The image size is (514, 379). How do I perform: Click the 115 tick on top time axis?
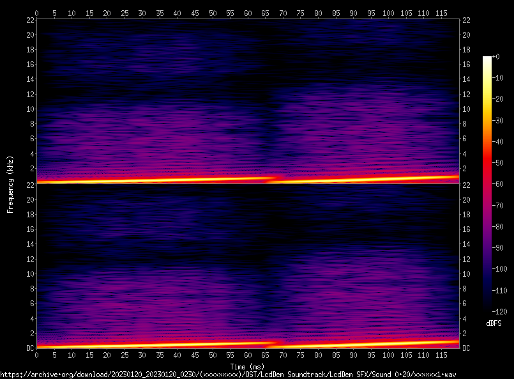441,12
